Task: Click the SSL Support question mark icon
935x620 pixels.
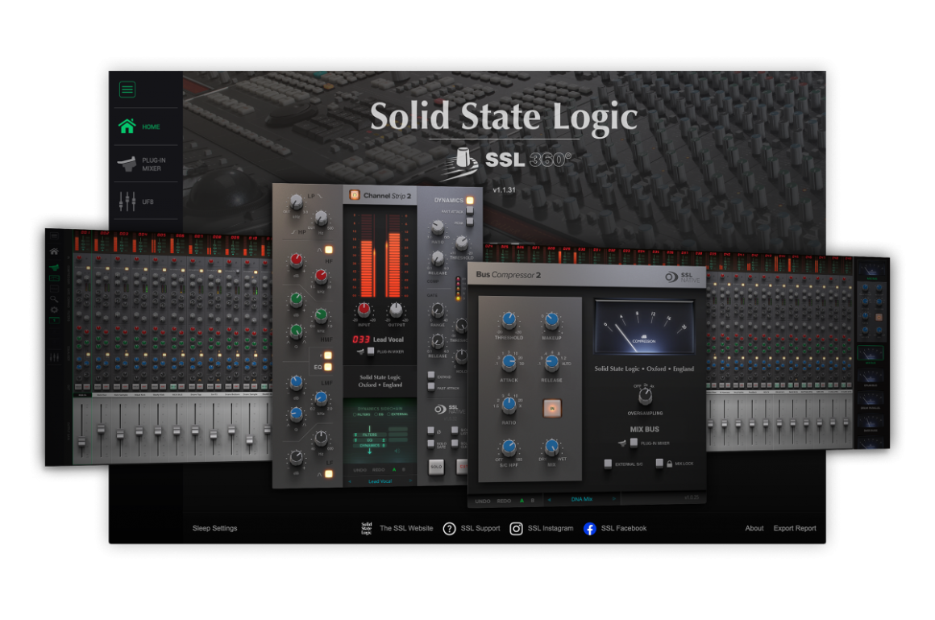Action: point(450,528)
